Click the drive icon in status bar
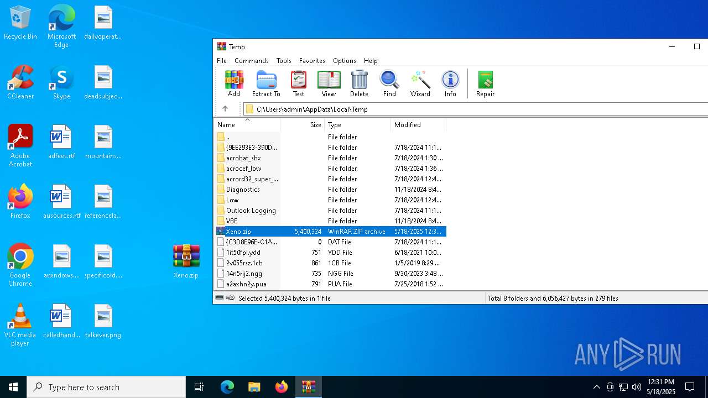Viewport: 708px width, 398px height. tap(220, 298)
